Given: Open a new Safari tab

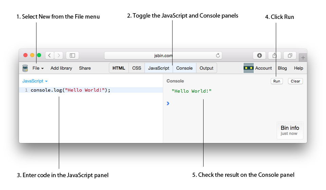Looking at the screenshot, I should 303,58.
